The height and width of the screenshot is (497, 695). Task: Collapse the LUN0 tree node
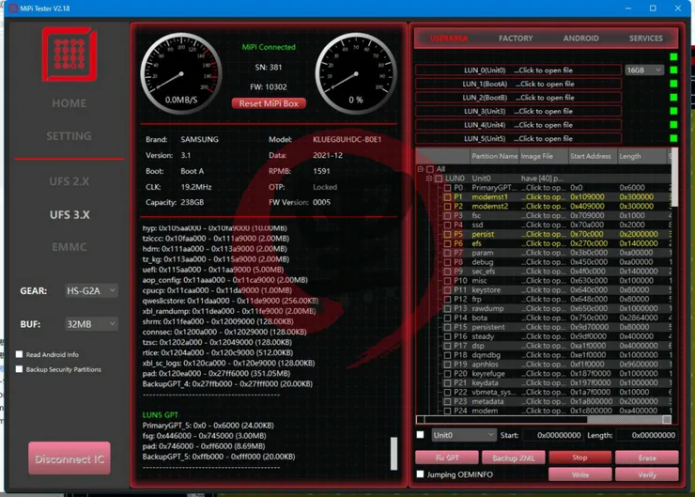click(429, 179)
